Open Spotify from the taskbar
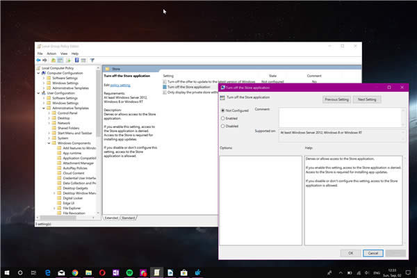The image size is (417, 278). [x=128, y=271]
